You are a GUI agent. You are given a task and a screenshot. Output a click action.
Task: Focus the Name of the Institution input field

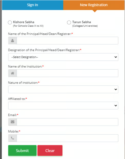tap(67, 73)
